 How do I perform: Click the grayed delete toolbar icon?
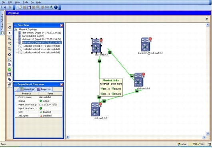(34, 7)
